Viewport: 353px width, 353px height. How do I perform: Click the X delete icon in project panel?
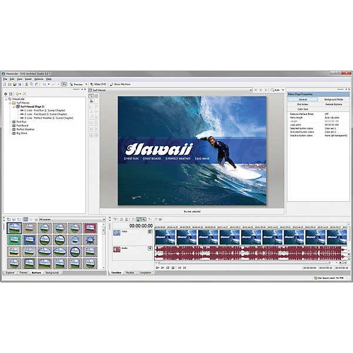24,94
